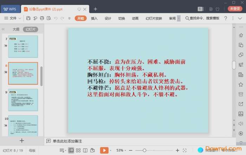
Task: Click the save icon in the toolbar
Action: pyautogui.click(x=28, y=18)
